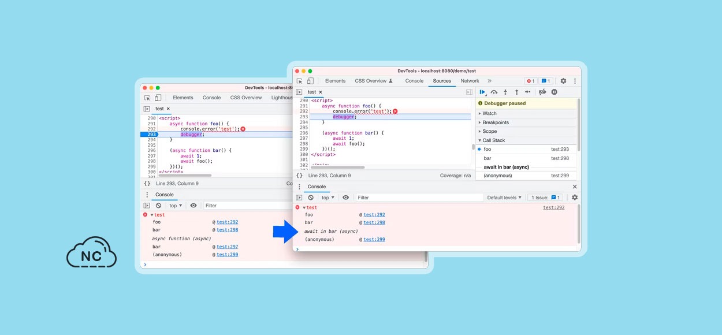Open CSS Overview tab in front window
Screen dimensions: 722x335
374,81
